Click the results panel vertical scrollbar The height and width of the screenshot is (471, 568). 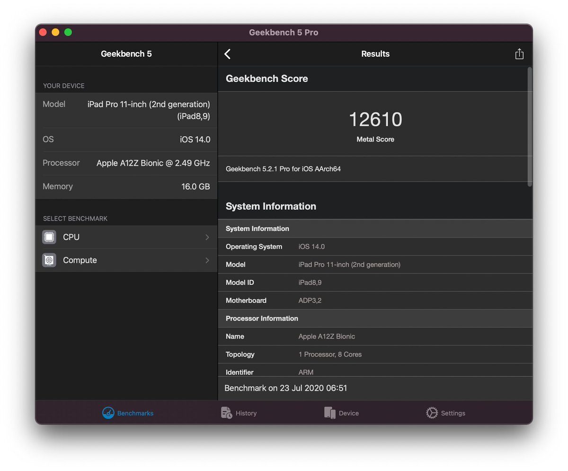[530, 126]
